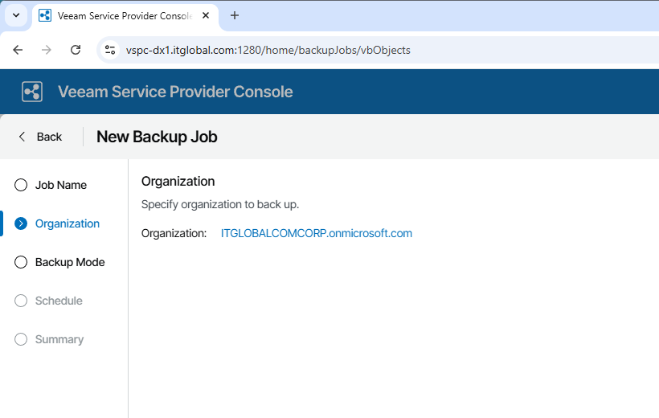Click the Organization step arrow indicator
The height and width of the screenshot is (418, 659).
click(x=21, y=223)
